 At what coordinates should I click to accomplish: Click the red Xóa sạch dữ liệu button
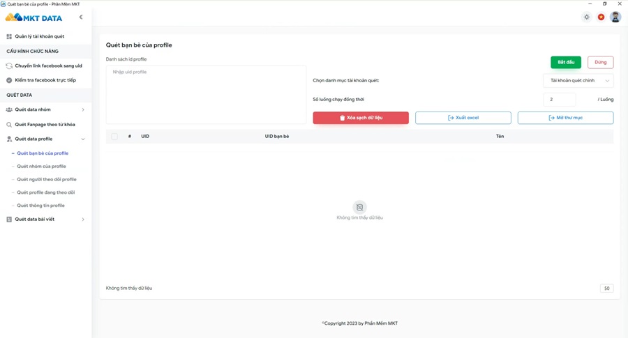tap(361, 118)
